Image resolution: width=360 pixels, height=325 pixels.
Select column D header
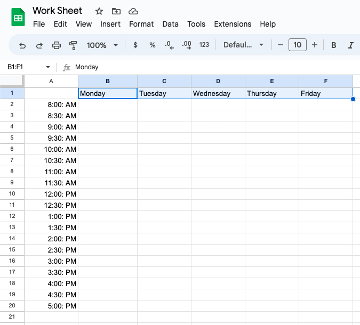[x=218, y=81]
